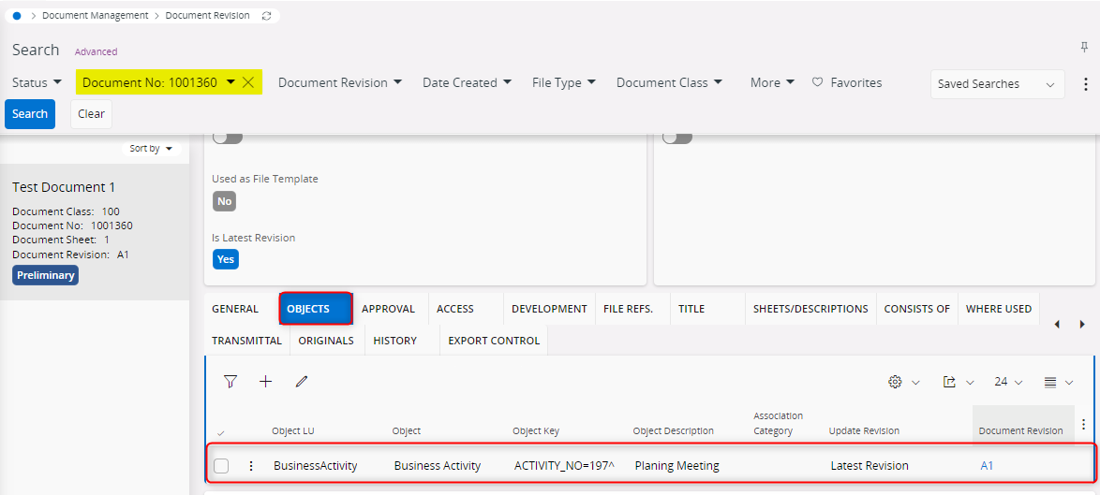The height and width of the screenshot is (495, 1100).
Task: Sort by the Object LU column header
Action: pyautogui.click(x=291, y=430)
